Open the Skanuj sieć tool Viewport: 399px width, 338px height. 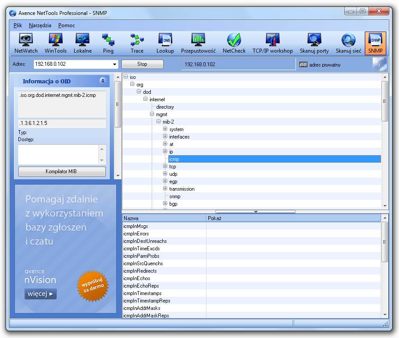[x=349, y=43]
